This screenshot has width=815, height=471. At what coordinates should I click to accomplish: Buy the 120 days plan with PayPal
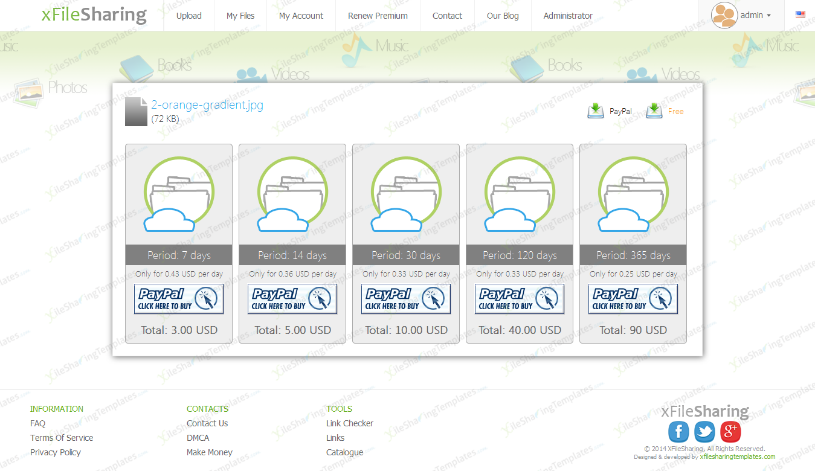point(520,299)
